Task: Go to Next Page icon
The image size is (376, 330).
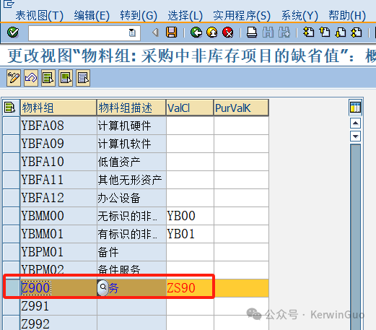Action: pyautogui.click(x=341, y=32)
